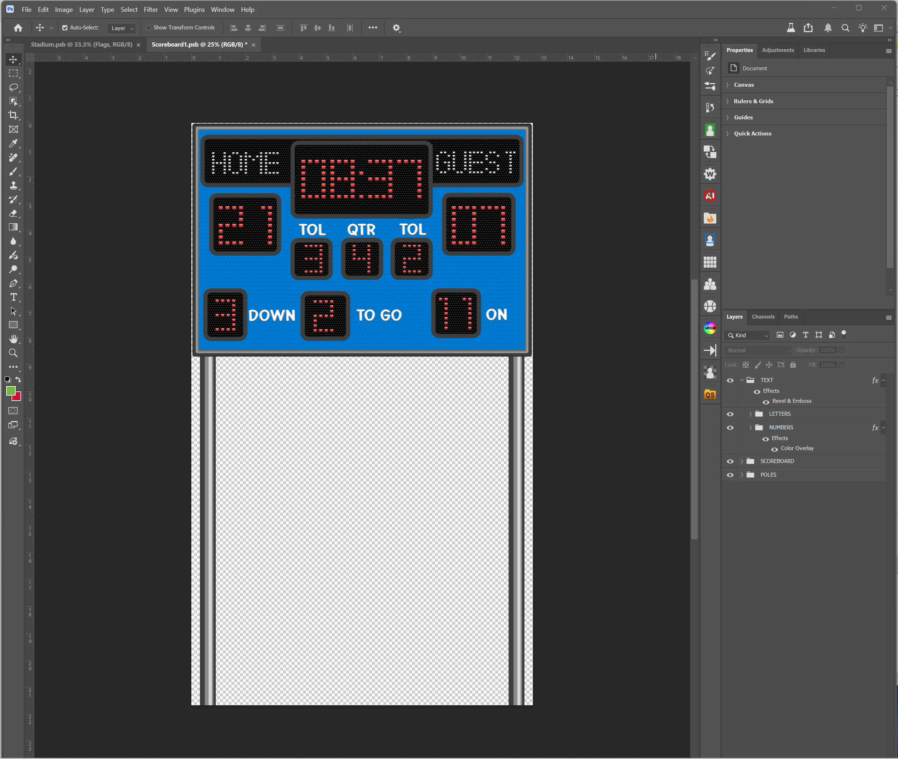Switch to the Stadium.psb document tab

(x=81, y=45)
